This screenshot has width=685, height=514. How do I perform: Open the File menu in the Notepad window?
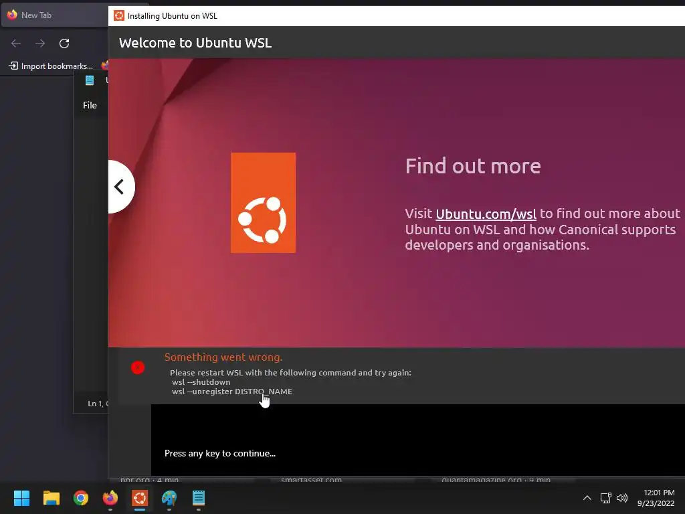tap(90, 105)
